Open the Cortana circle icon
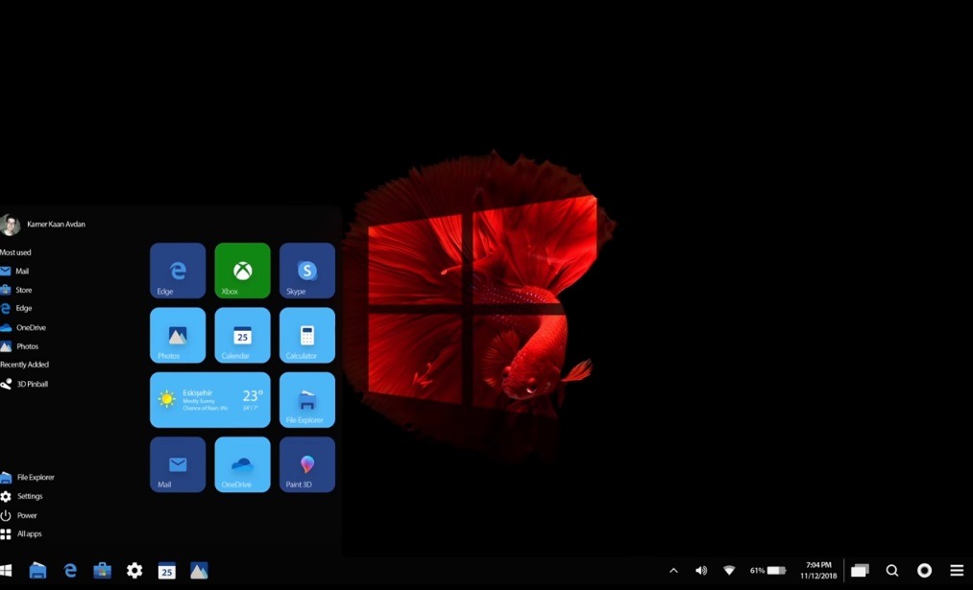 pos(925,571)
